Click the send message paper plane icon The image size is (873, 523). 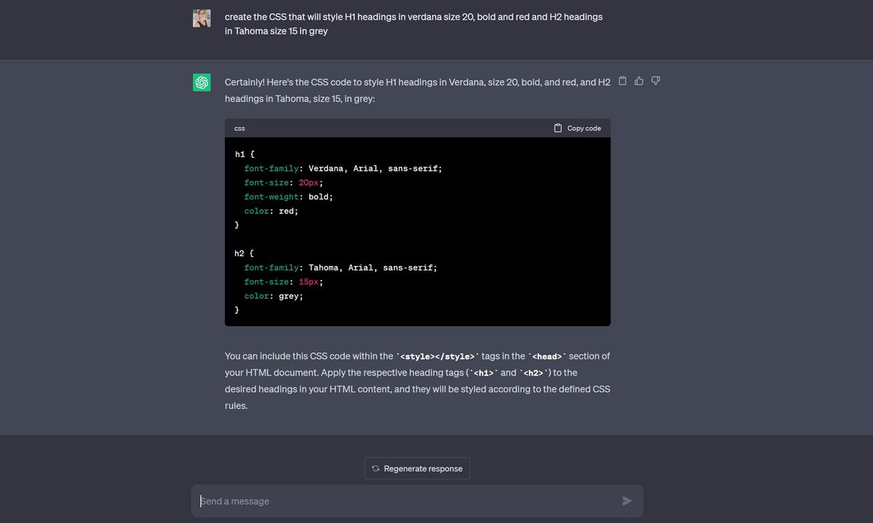pyautogui.click(x=626, y=500)
